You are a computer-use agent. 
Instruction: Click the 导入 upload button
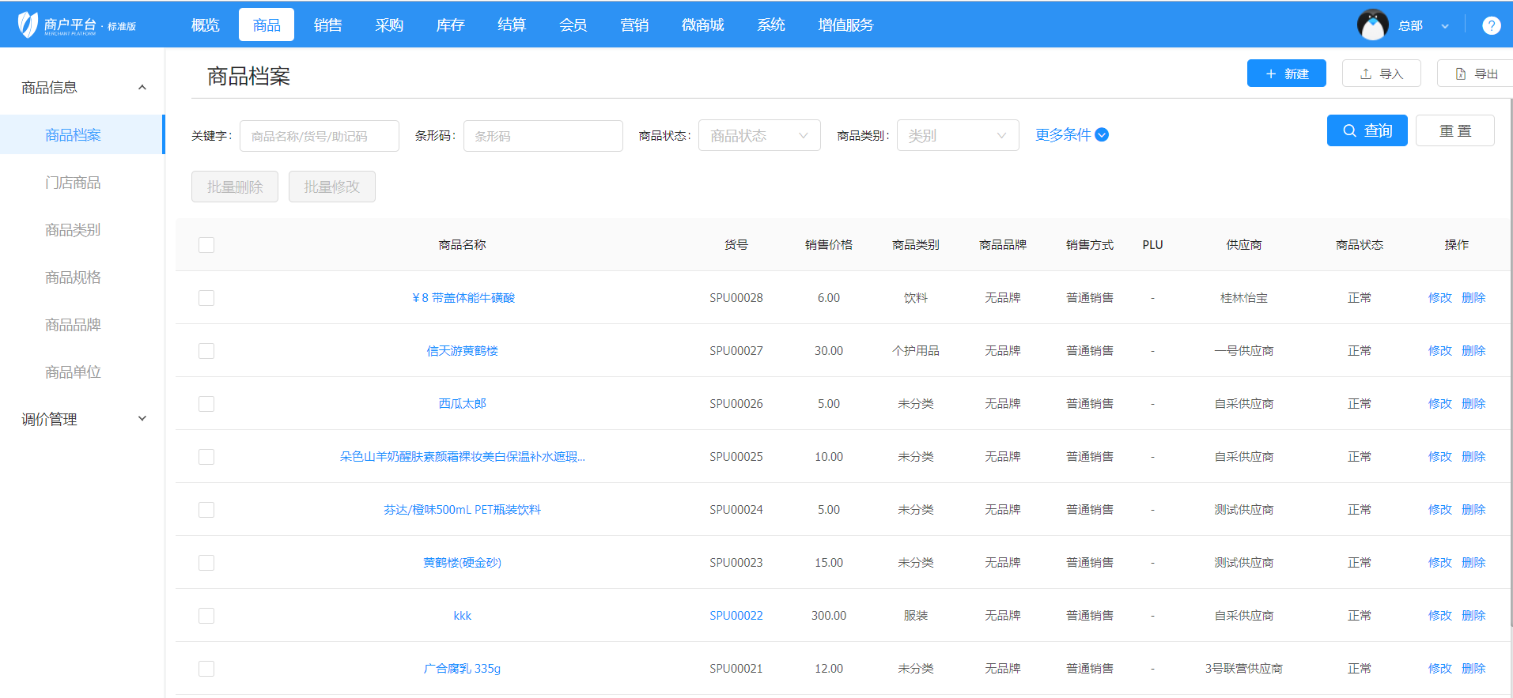click(1381, 74)
